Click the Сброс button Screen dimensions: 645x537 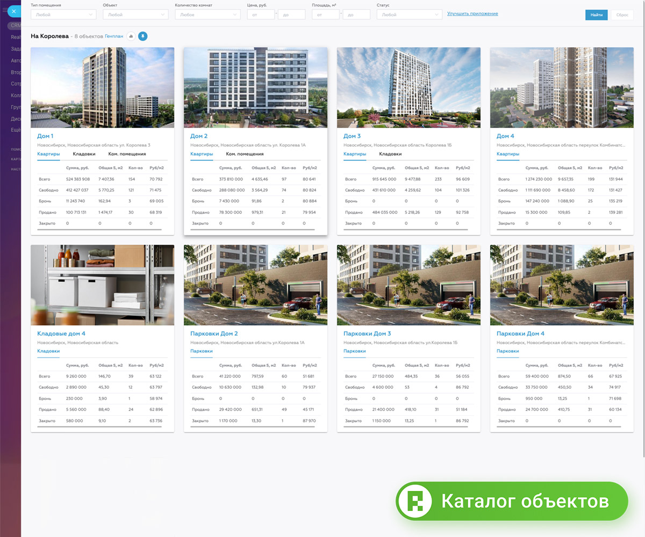(622, 15)
